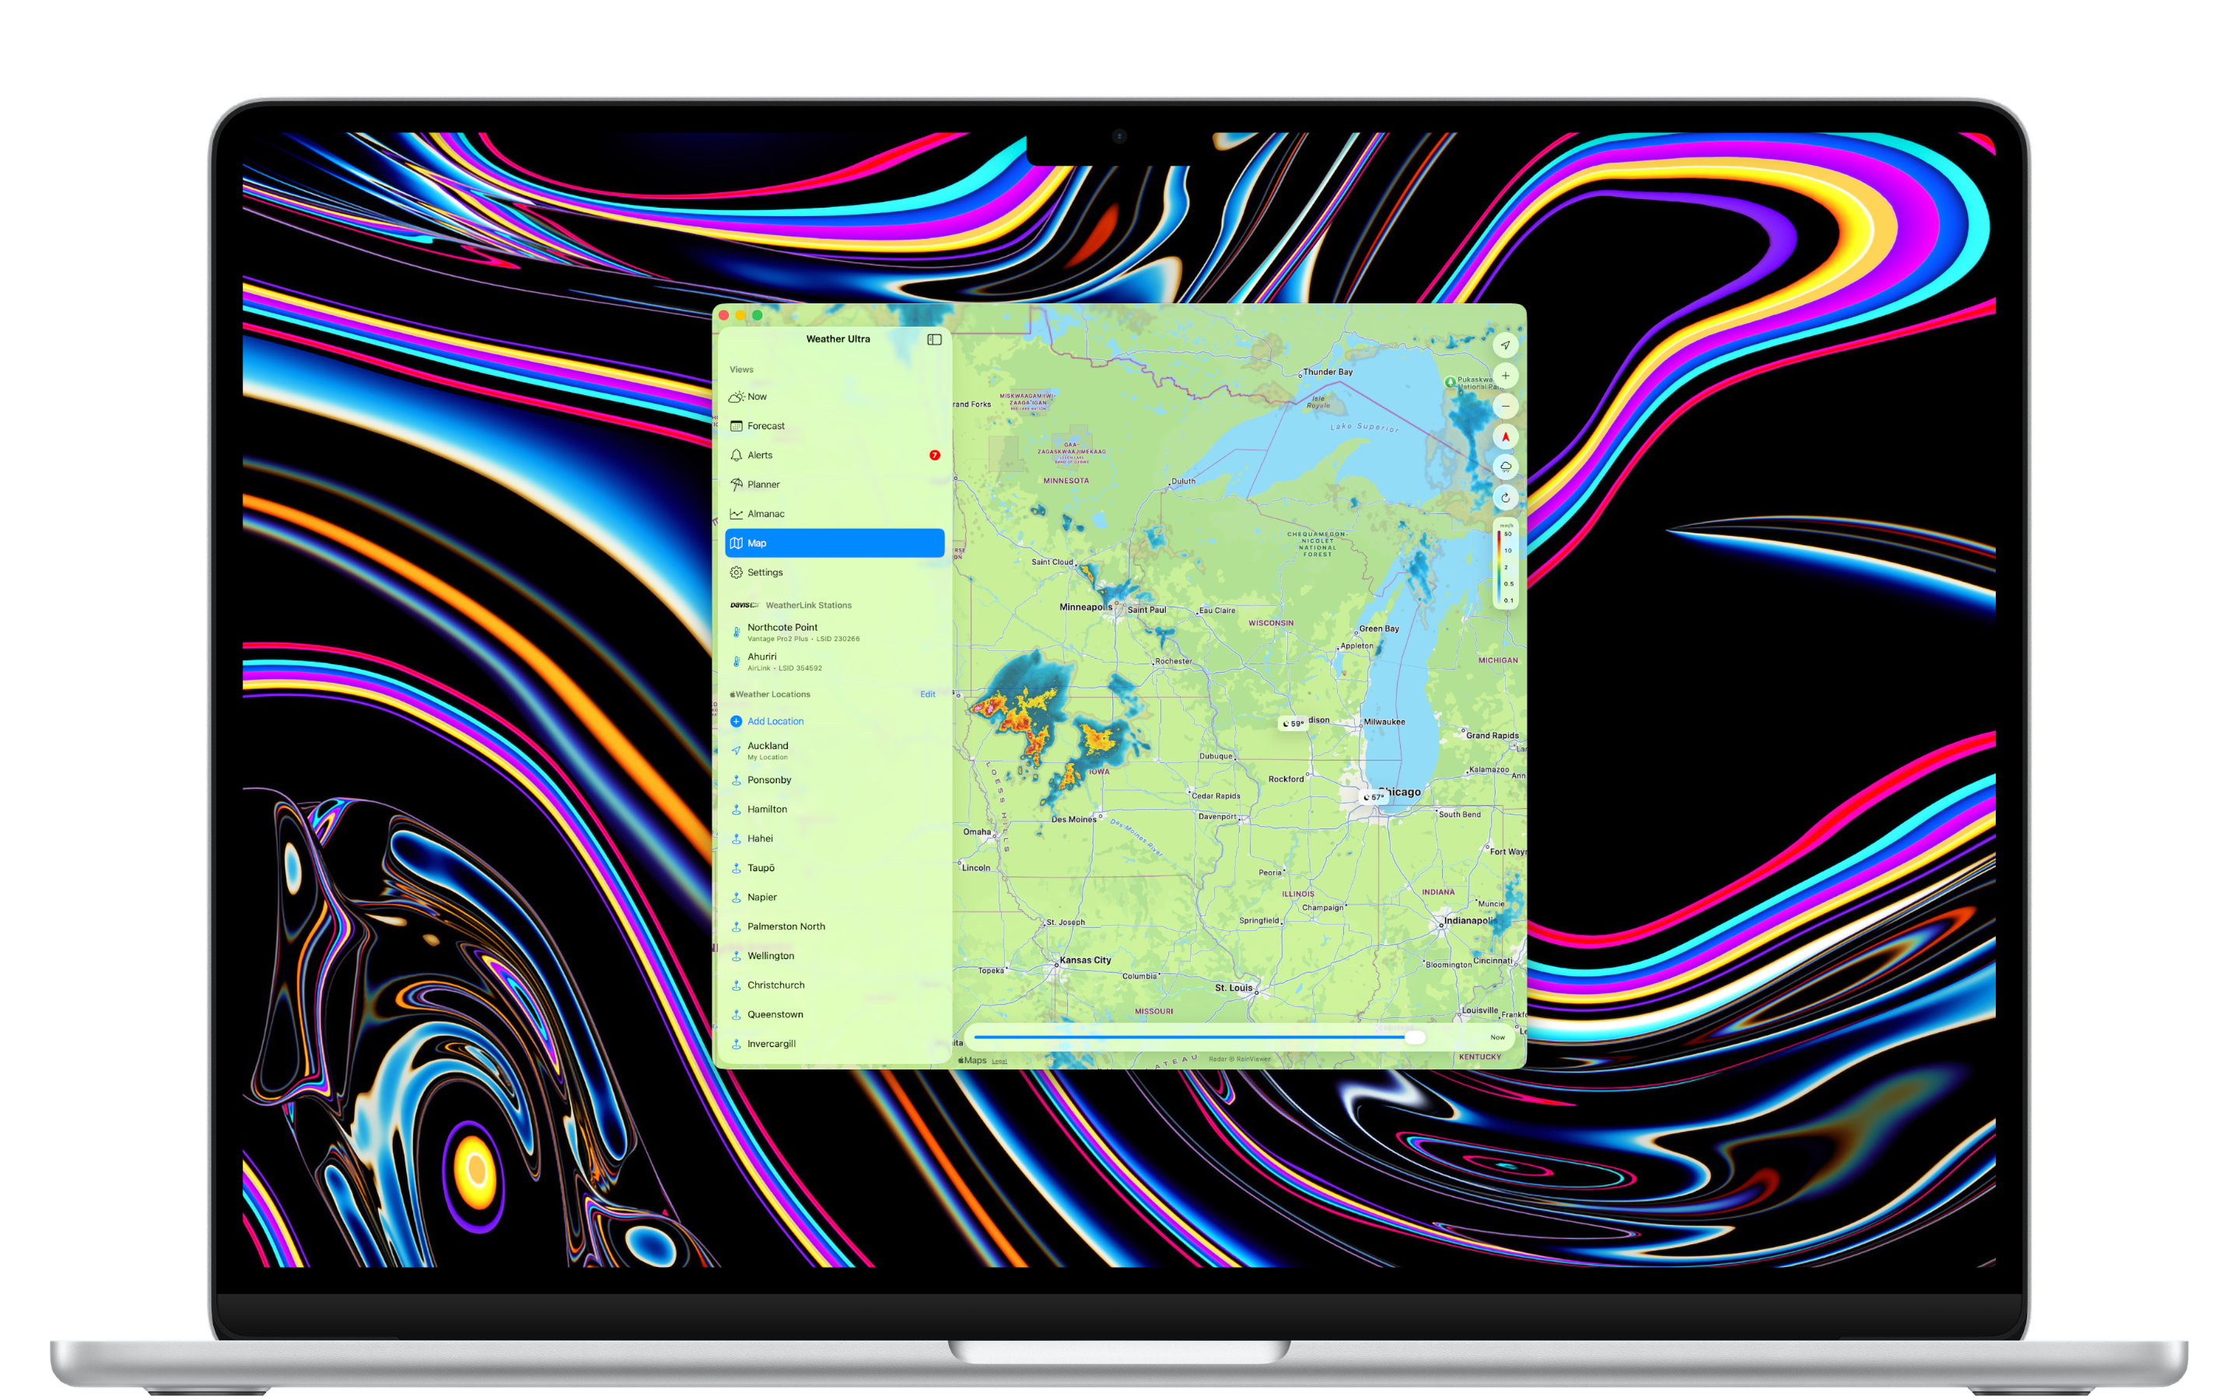Click the location arrow button on the map
This screenshot has width=2240, height=1400.
pos(1505,345)
